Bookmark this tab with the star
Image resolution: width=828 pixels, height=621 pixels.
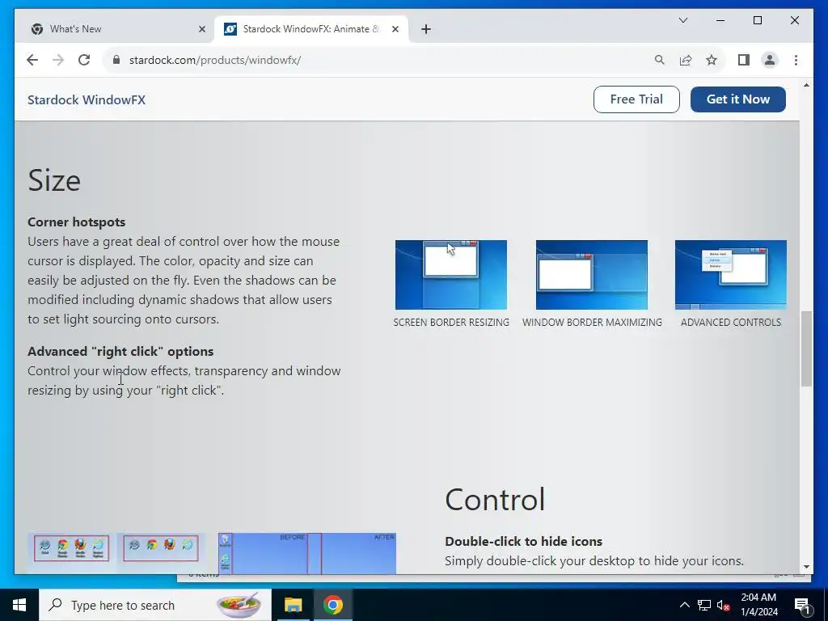[712, 60]
